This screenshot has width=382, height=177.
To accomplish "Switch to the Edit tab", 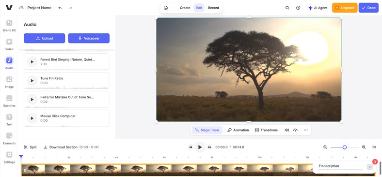I will [199, 8].
